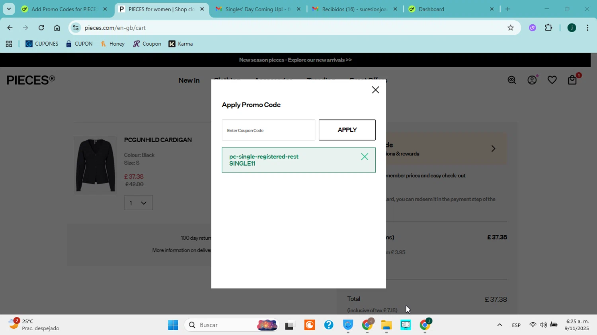This screenshot has height=335, width=597.
Task: Open the cardigan product thumbnail
Action: point(95,165)
